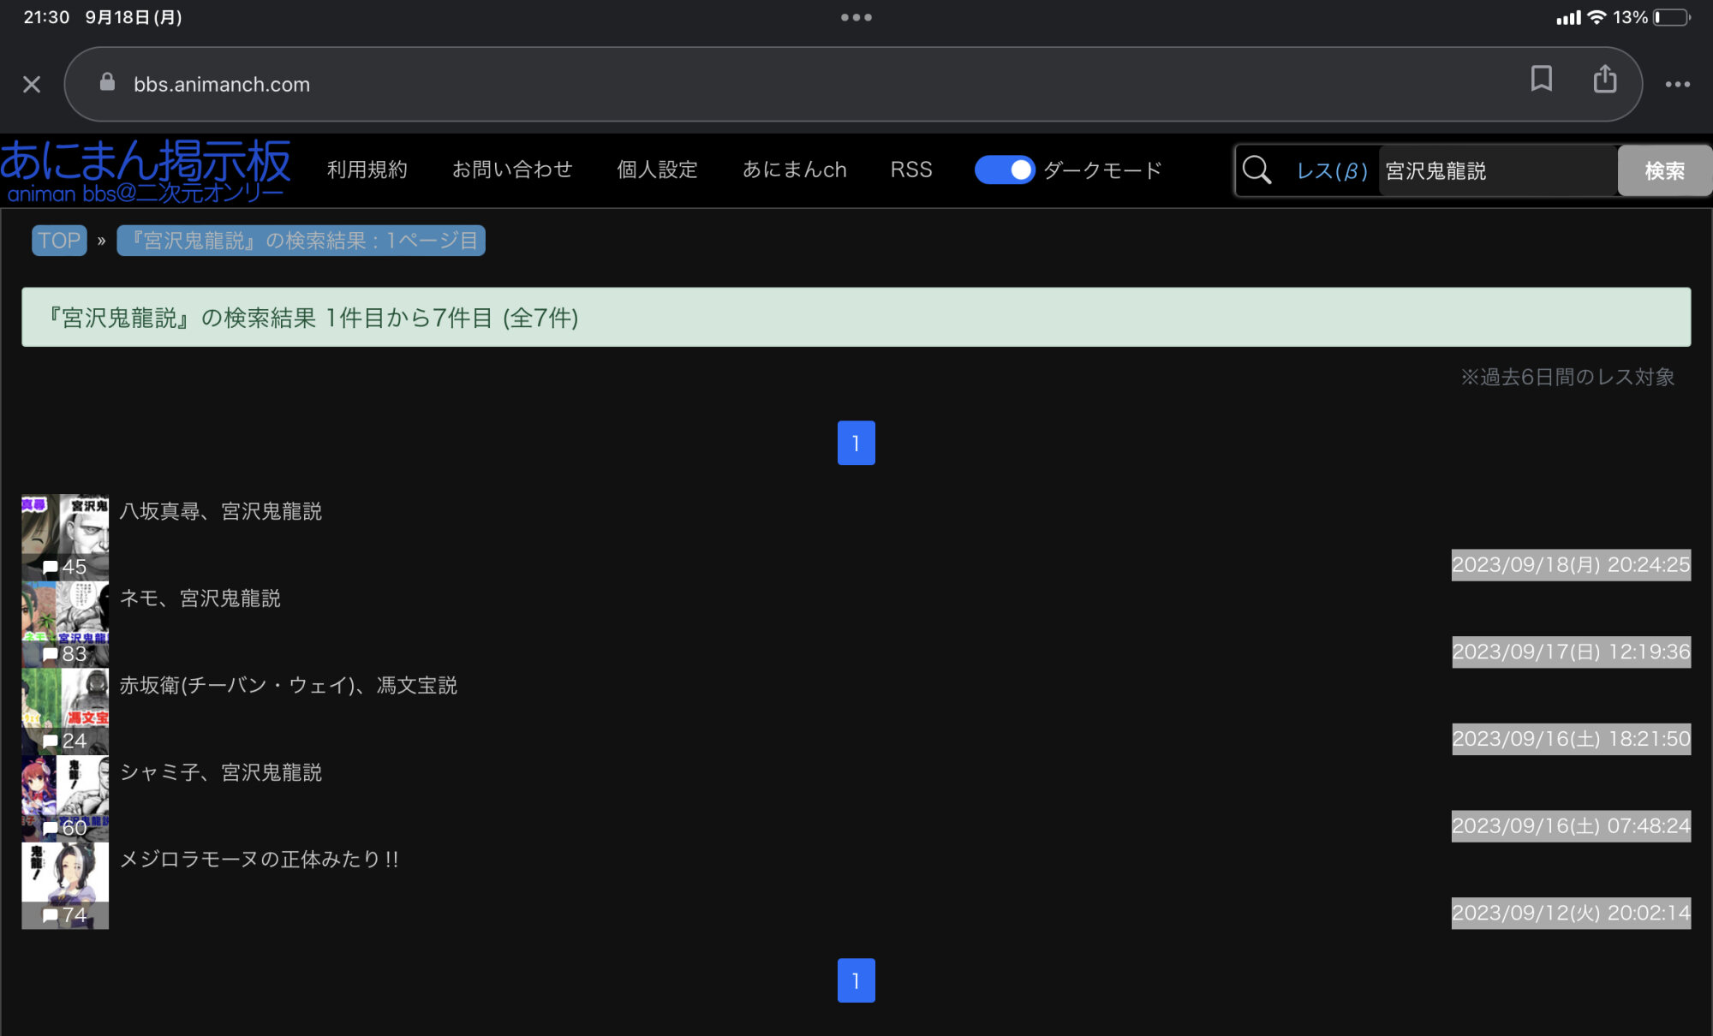The height and width of the screenshot is (1036, 1713).
Task: Open the browser three-dot more menu
Action: 1677,84
